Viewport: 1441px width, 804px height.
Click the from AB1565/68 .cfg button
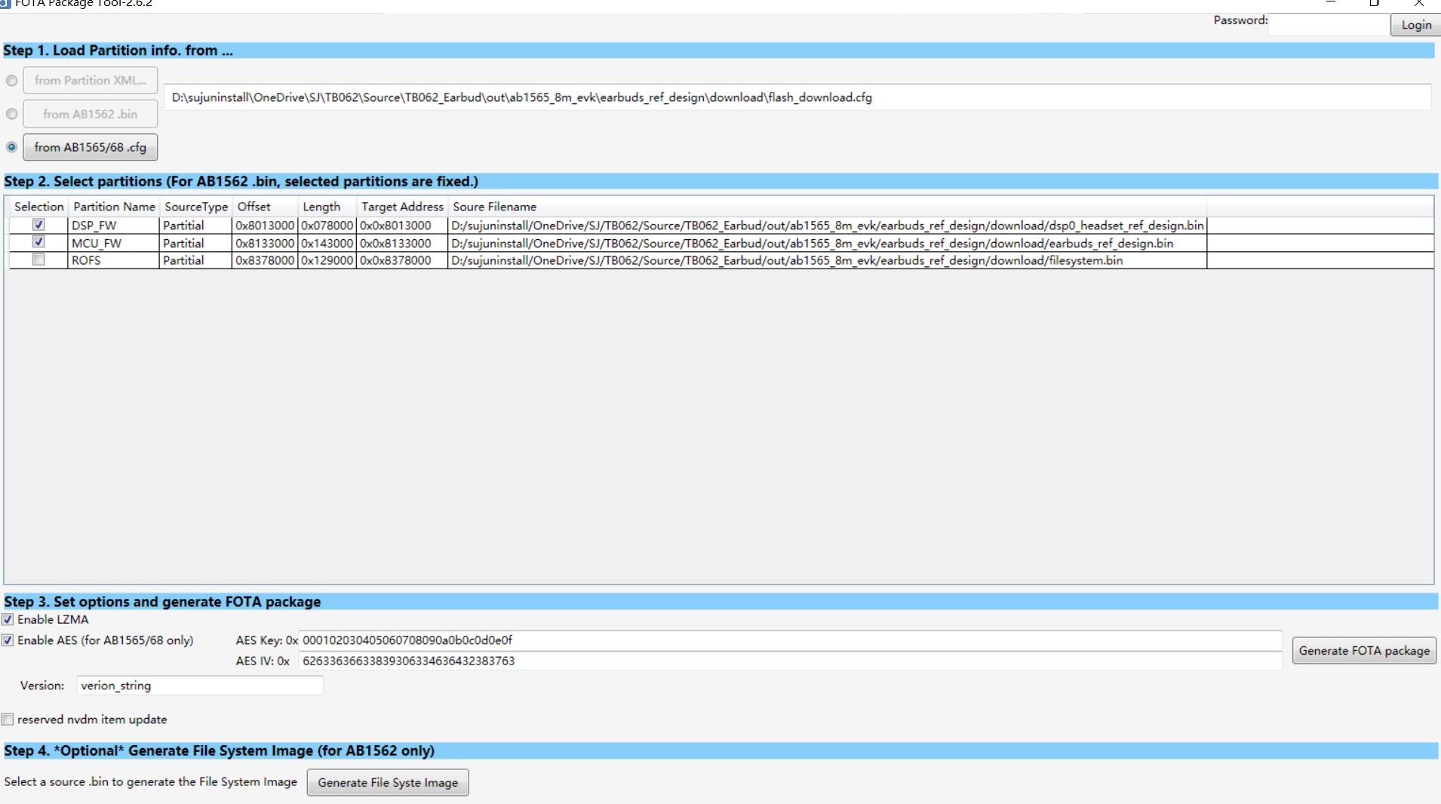pos(90,147)
